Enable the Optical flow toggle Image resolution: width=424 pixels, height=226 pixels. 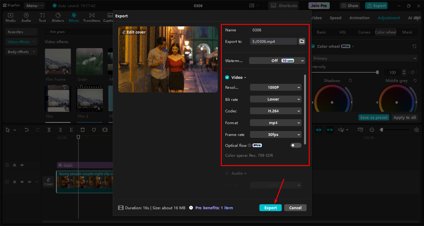point(296,145)
